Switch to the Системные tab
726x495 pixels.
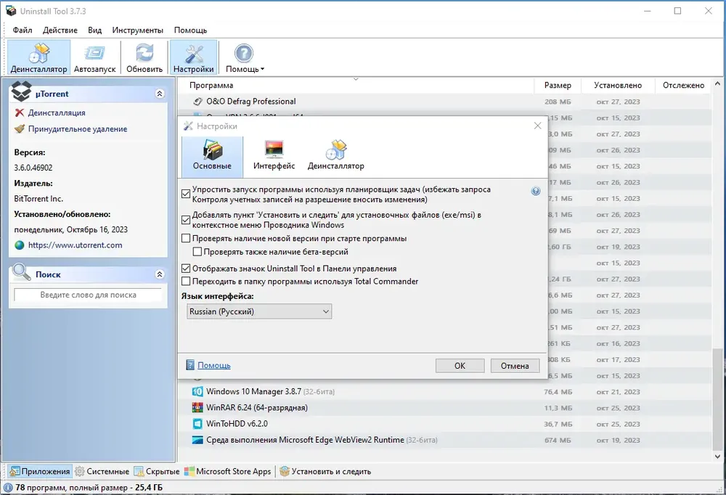pos(103,471)
